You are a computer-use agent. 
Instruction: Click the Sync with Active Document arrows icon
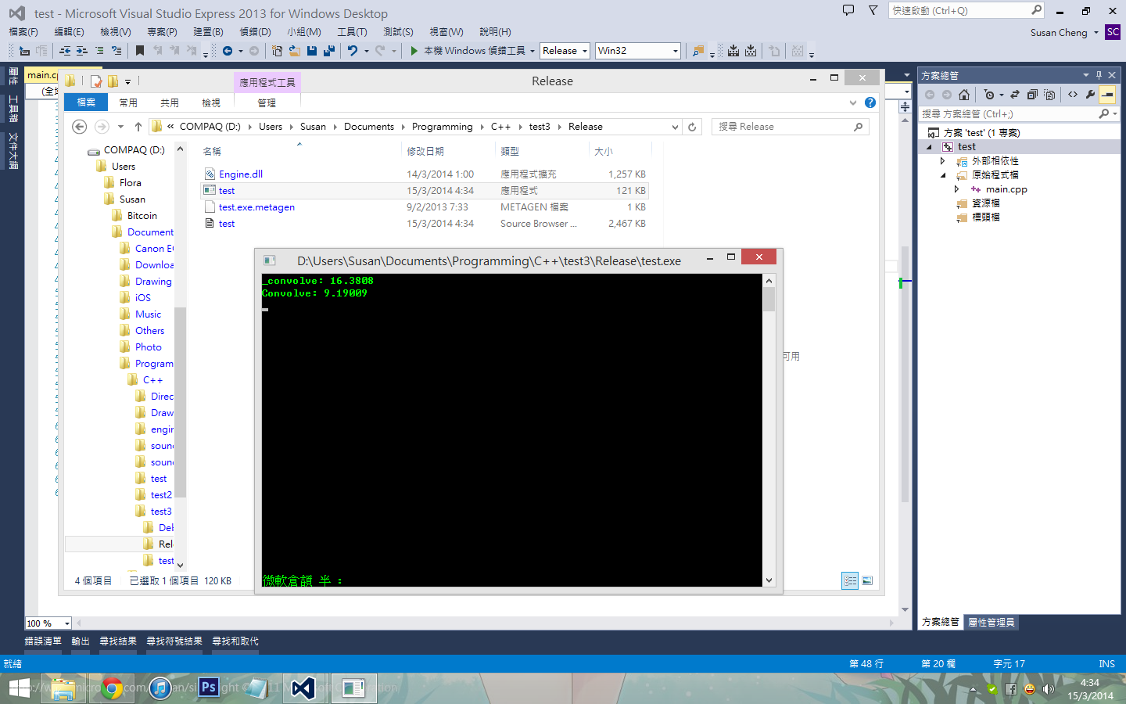click(1015, 95)
